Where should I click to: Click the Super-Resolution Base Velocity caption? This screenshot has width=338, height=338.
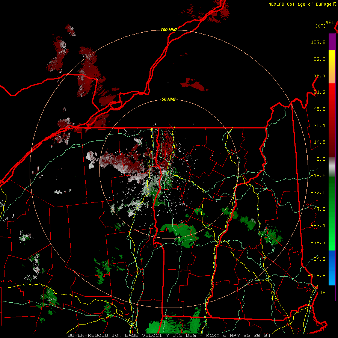(x=169, y=335)
